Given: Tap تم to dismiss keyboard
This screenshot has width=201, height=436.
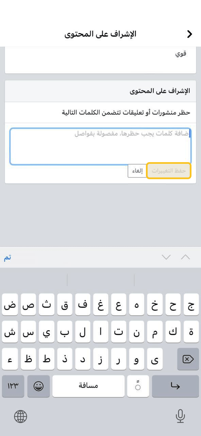Looking at the screenshot, I should point(8,257).
